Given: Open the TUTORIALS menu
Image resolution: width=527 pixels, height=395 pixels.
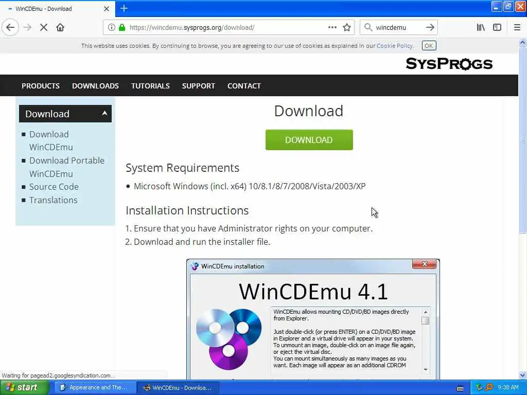Looking at the screenshot, I should point(151,86).
